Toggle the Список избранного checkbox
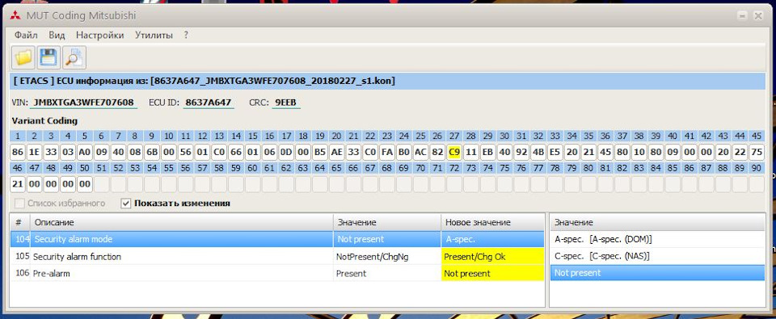776x319 pixels. pyautogui.click(x=19, y=204)
